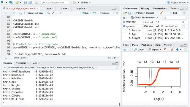Toggle the document outline icon
Screen dimensions: 190x107
(117, 13)
